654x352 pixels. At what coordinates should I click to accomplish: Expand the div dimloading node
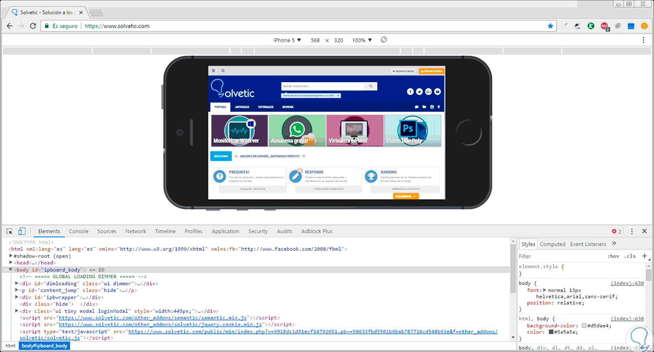(17, 283)
